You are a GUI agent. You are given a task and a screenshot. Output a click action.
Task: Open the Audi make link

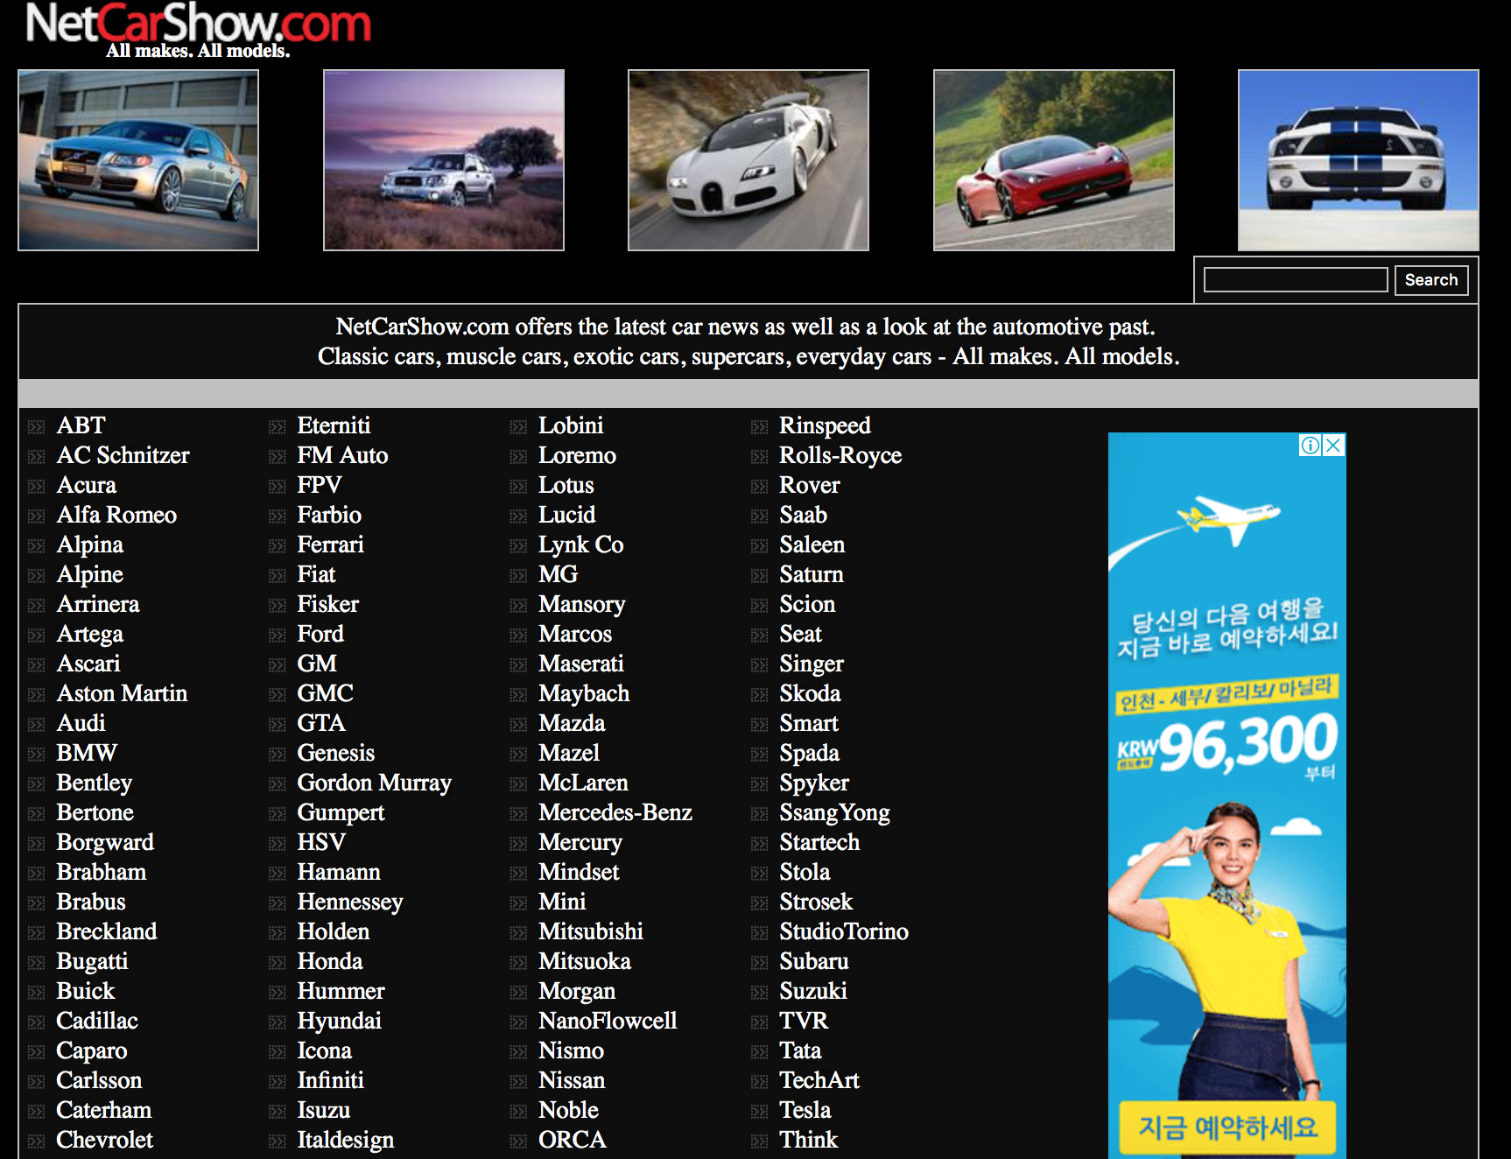pyautogui.click(x=81, y=723)
